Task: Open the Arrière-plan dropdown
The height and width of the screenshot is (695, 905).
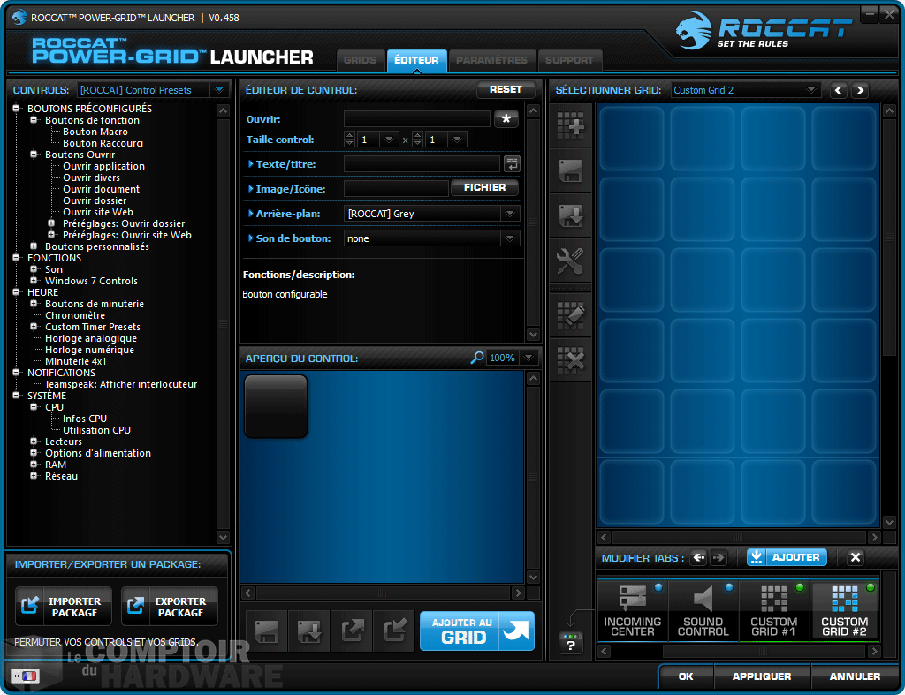Action: tap(509, 214)
